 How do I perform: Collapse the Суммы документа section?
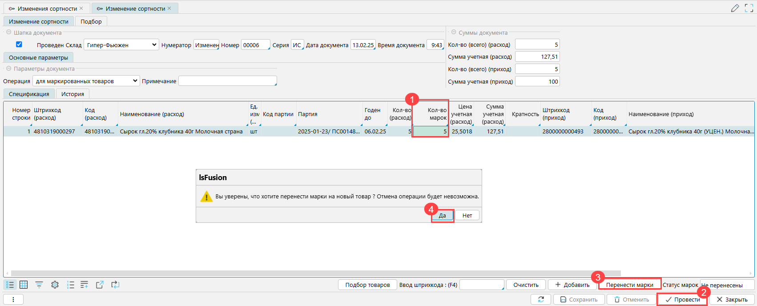pyautogui.click(x=454, y=32)
